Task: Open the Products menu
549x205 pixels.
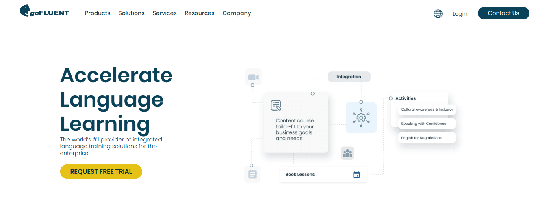Action: (x=98, y=13)
